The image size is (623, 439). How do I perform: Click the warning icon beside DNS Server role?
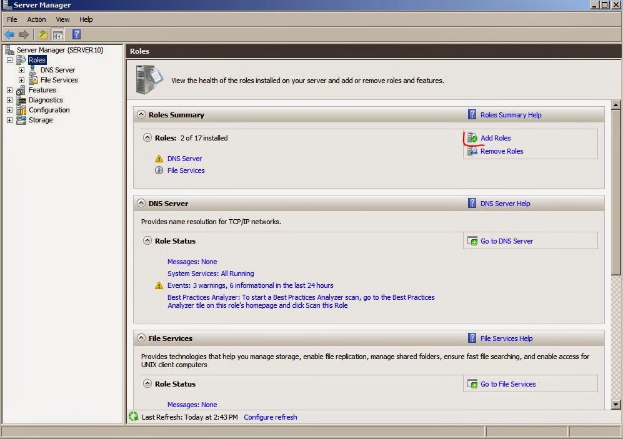click(159, 159)
